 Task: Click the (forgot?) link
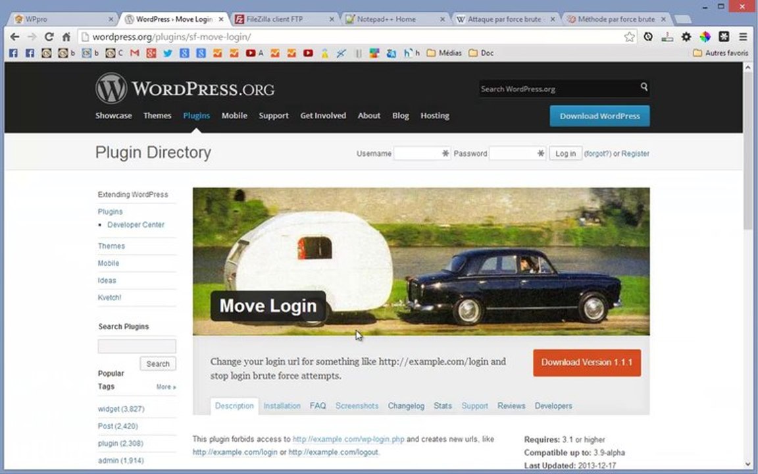pos(597,153)
